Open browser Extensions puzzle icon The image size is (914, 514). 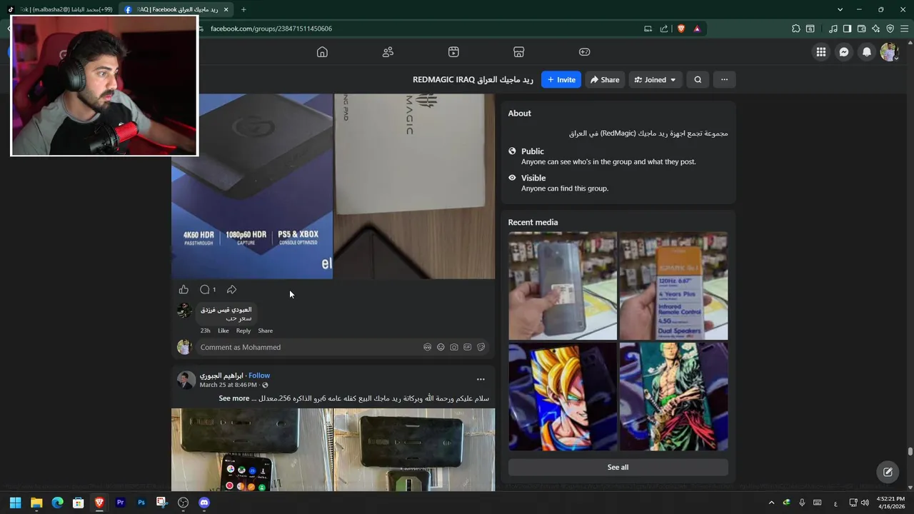coord(795,29)
